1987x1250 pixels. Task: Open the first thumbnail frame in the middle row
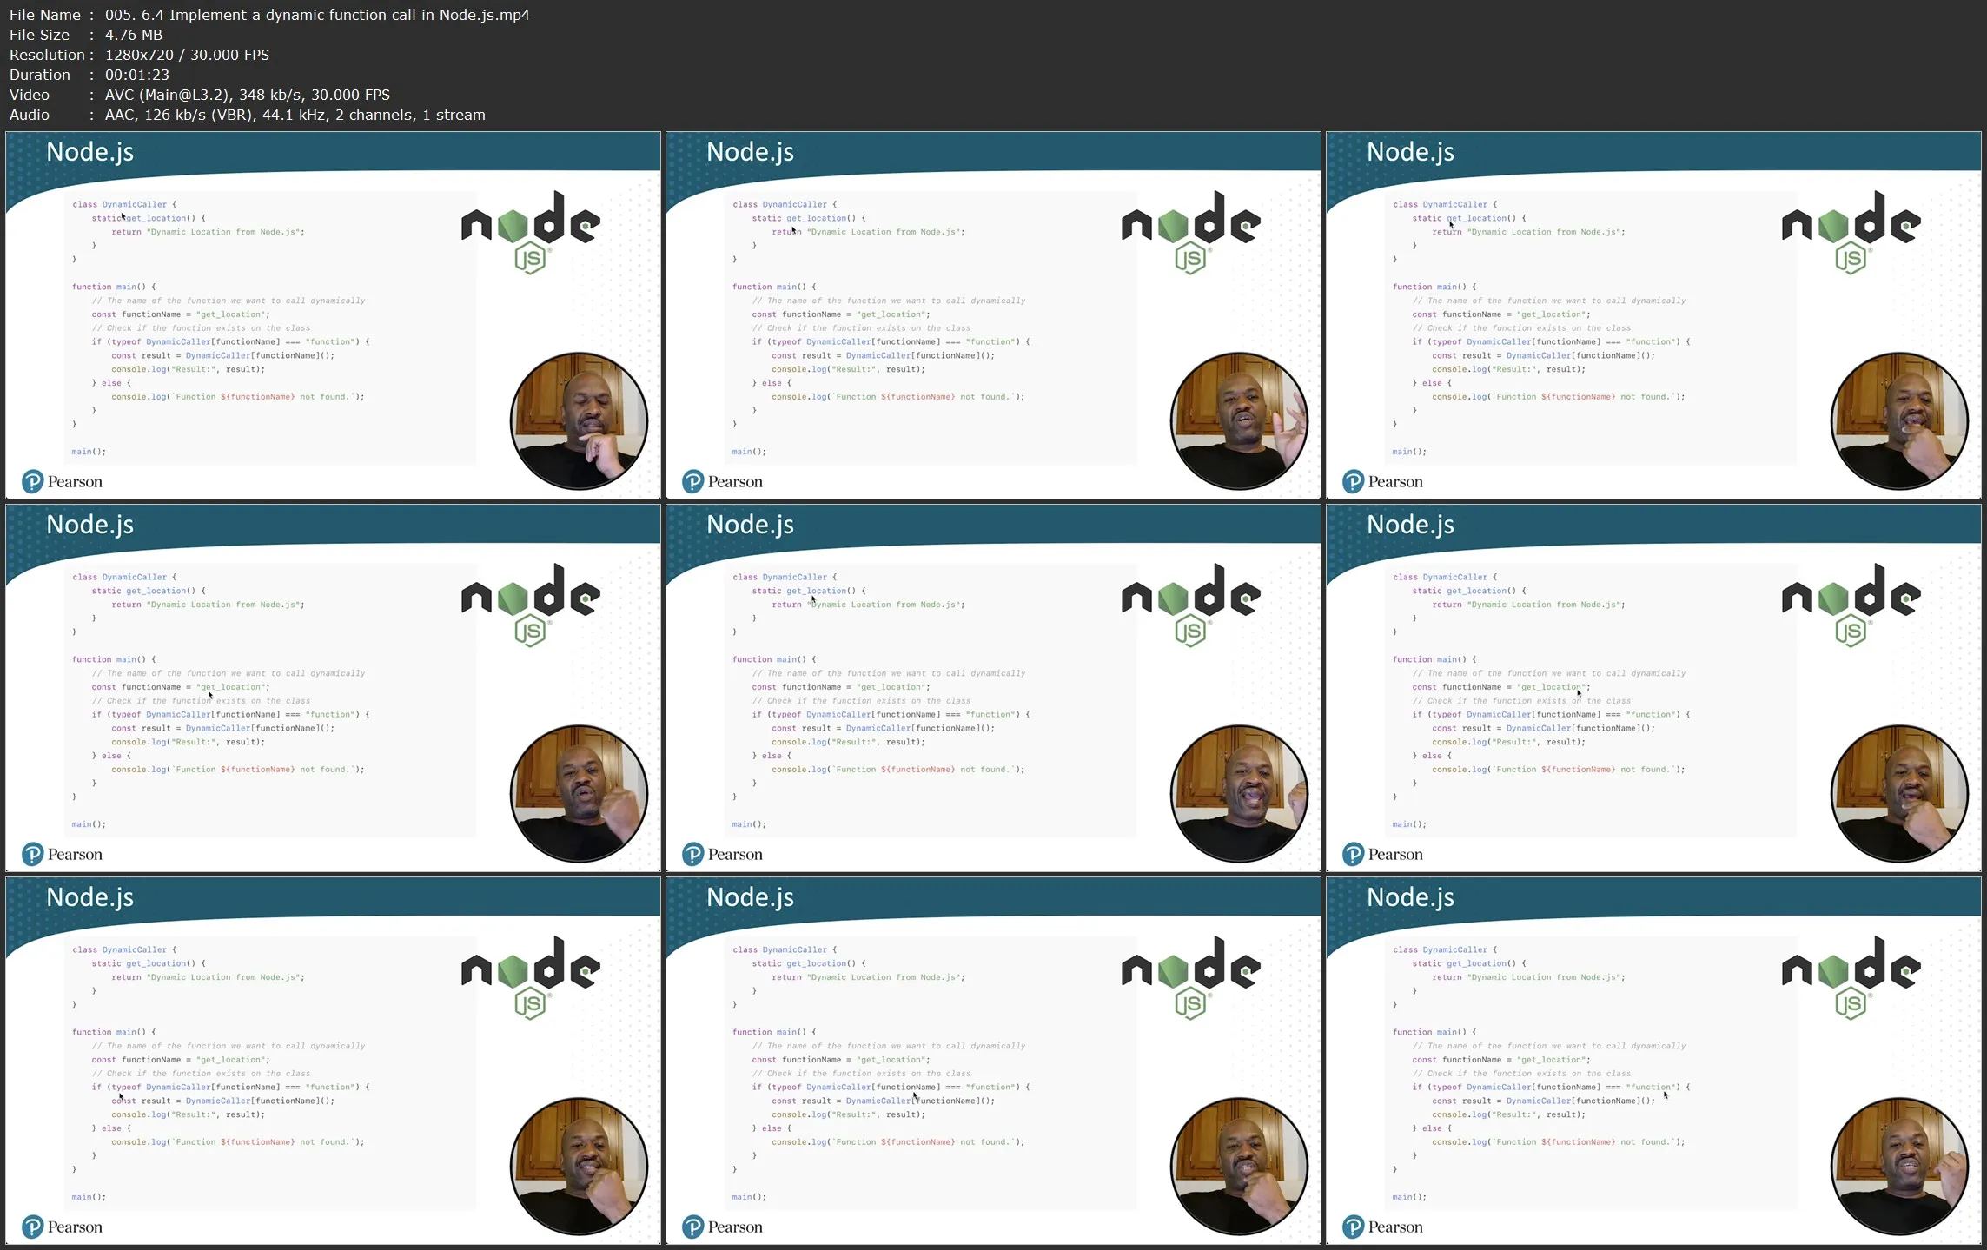(334, 688)
